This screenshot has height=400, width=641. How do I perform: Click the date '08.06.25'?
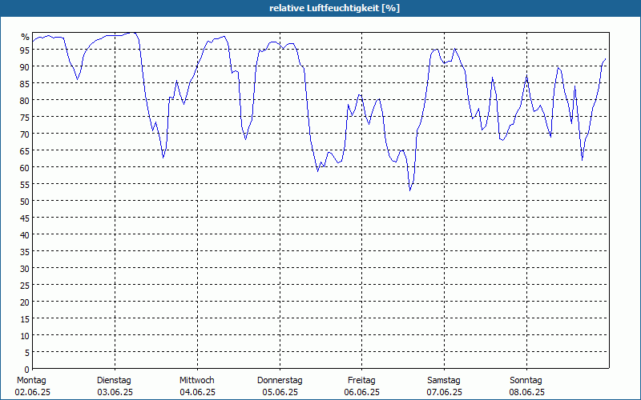point(527,392)
